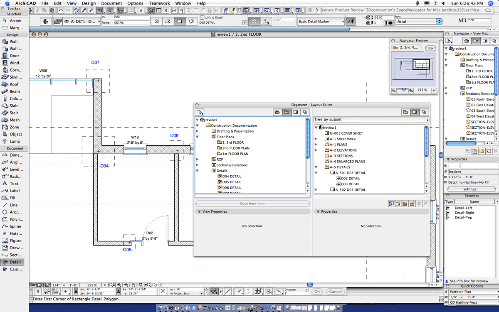The image size is (499, 312).
Task: Enable the Link to Detail checkbox
Action: pos(202,17)
